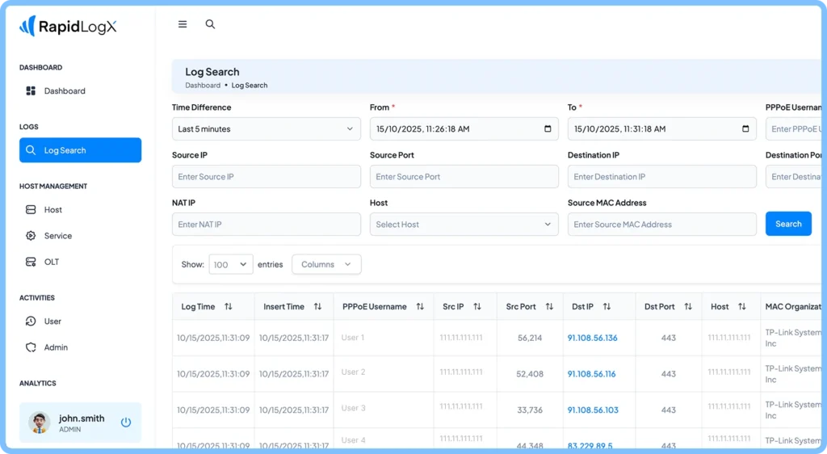Image resolution: width=827 pixels, height=454 pixels.
Task: Click the Source IP input field
Action: pyautogui.click(x=266, y=177)
